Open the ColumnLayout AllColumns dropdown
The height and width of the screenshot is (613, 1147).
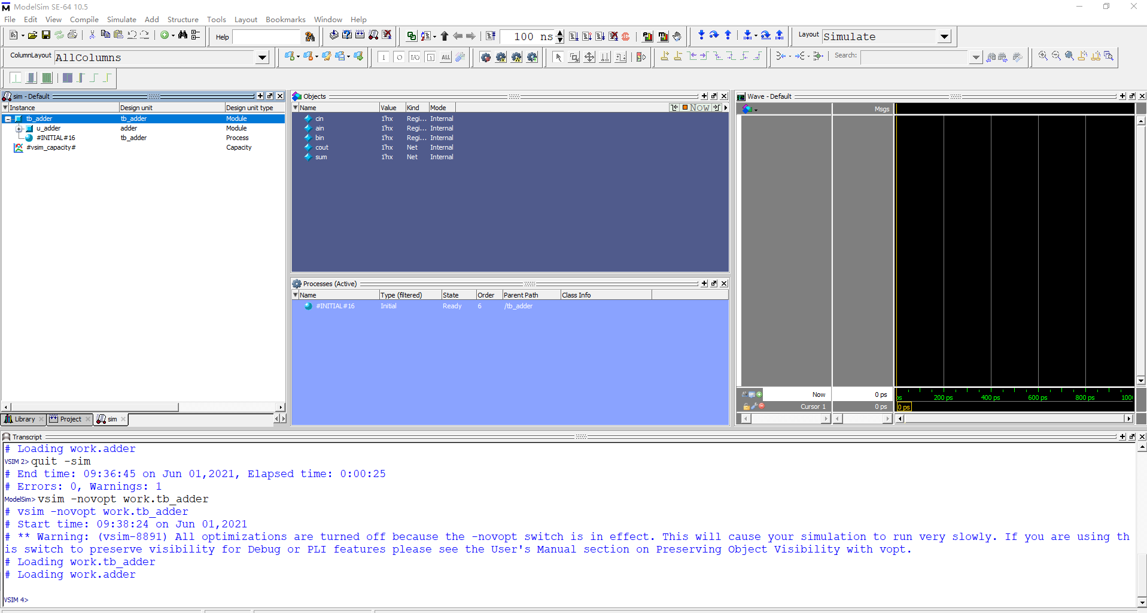pos(262,57)
